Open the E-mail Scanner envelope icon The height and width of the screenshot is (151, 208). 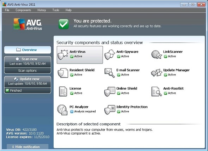point(110,73)
